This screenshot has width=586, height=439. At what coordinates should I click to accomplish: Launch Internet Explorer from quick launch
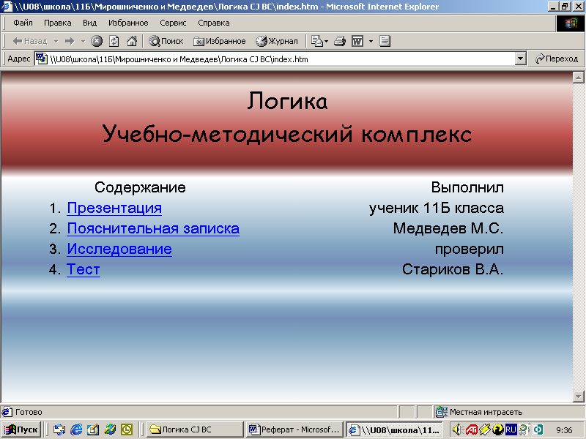click(x=76, y=429)
